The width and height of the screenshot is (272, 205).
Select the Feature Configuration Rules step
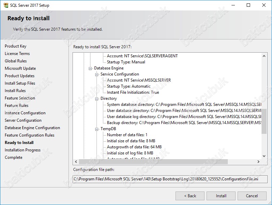coord(30,135)
